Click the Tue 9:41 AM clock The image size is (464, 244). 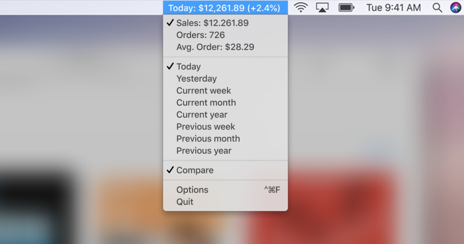(x=394, y=7)
